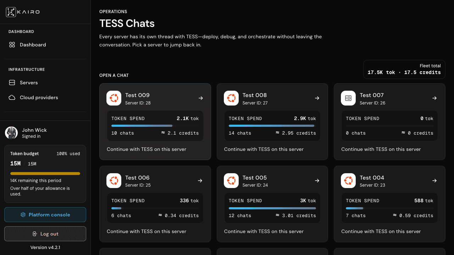This screenshot has width=454, height=255.
Task: Click the Test 008 title
Action: pyautogui.click(x=255, y=95)
